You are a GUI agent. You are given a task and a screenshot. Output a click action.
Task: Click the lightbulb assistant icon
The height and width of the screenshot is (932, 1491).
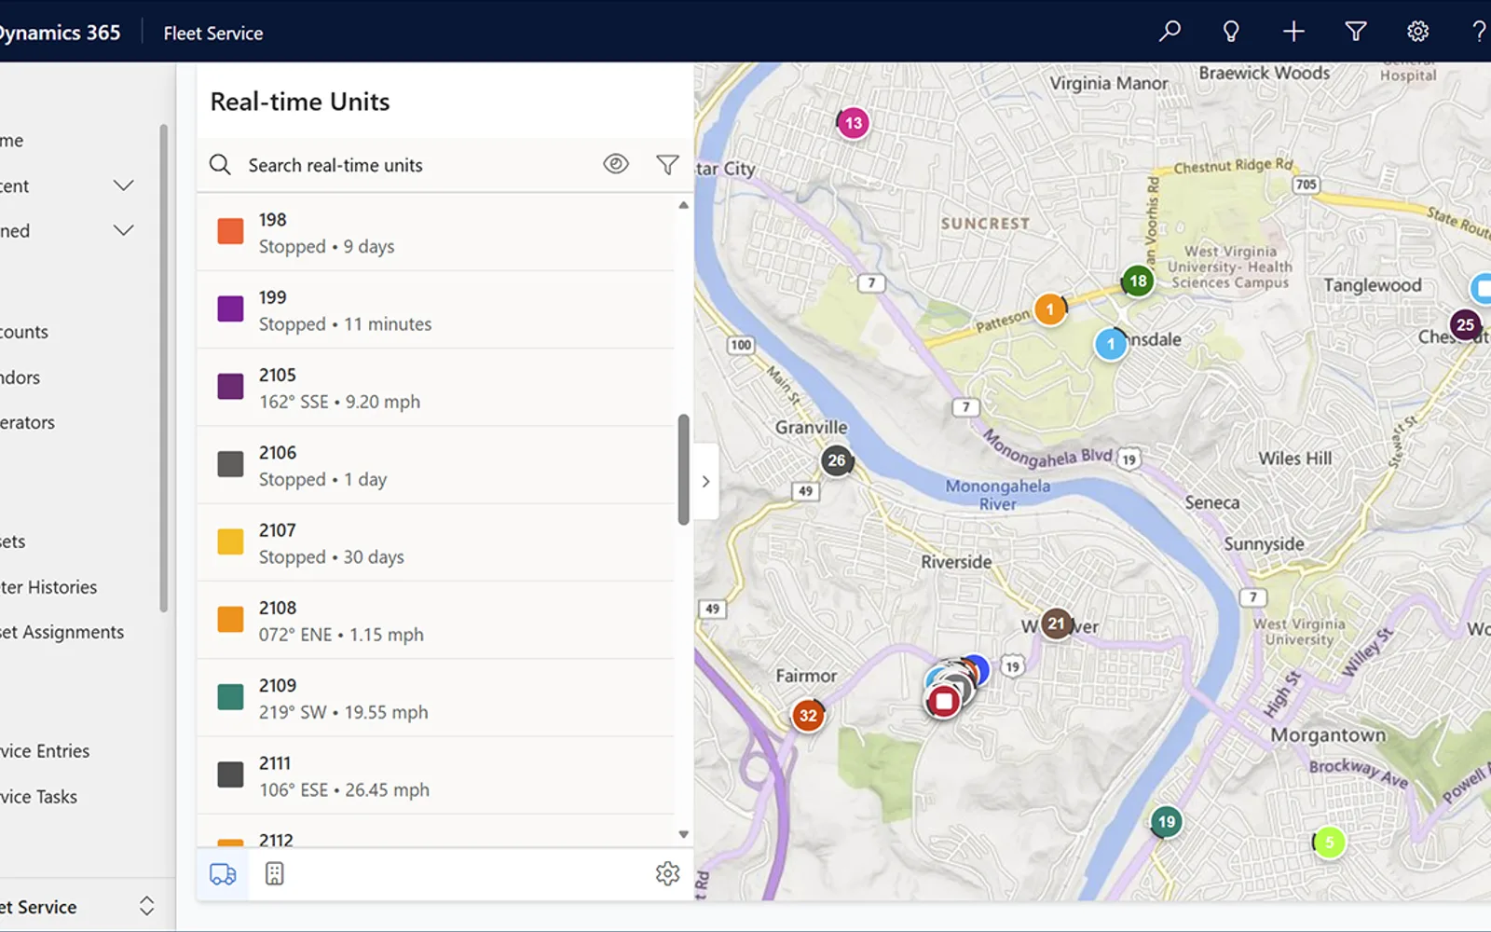[x=1231, y=32]
